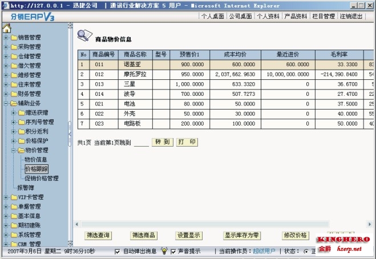The width and height of the screenshot is (376, 259).
Task: Toggle the 自动弹出消息 checkbox
Action: (118, 252)
